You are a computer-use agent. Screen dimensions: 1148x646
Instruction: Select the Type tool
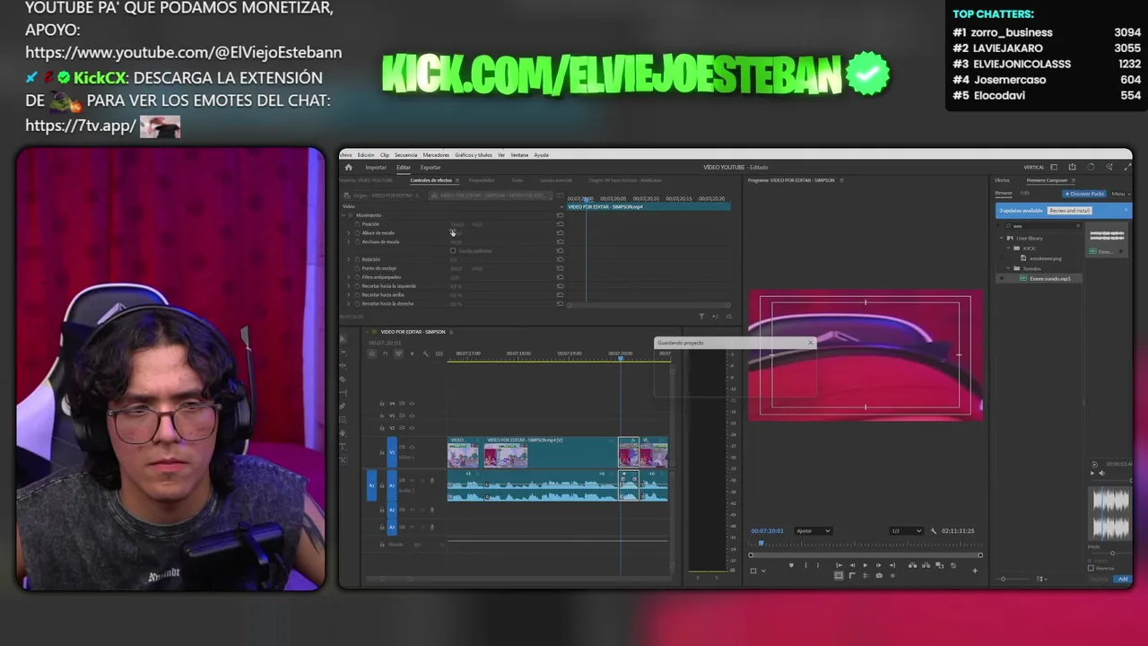coord(343,447)
